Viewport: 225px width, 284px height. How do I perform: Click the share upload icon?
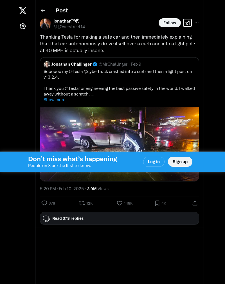click(195, 203)
